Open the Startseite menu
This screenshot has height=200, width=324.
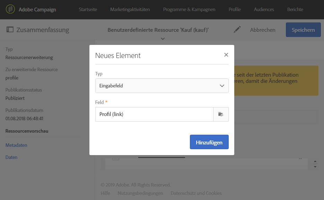click(88, 9)
